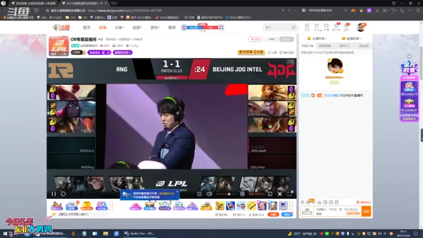Expand the 分类 category dropdown

(119, 28)
